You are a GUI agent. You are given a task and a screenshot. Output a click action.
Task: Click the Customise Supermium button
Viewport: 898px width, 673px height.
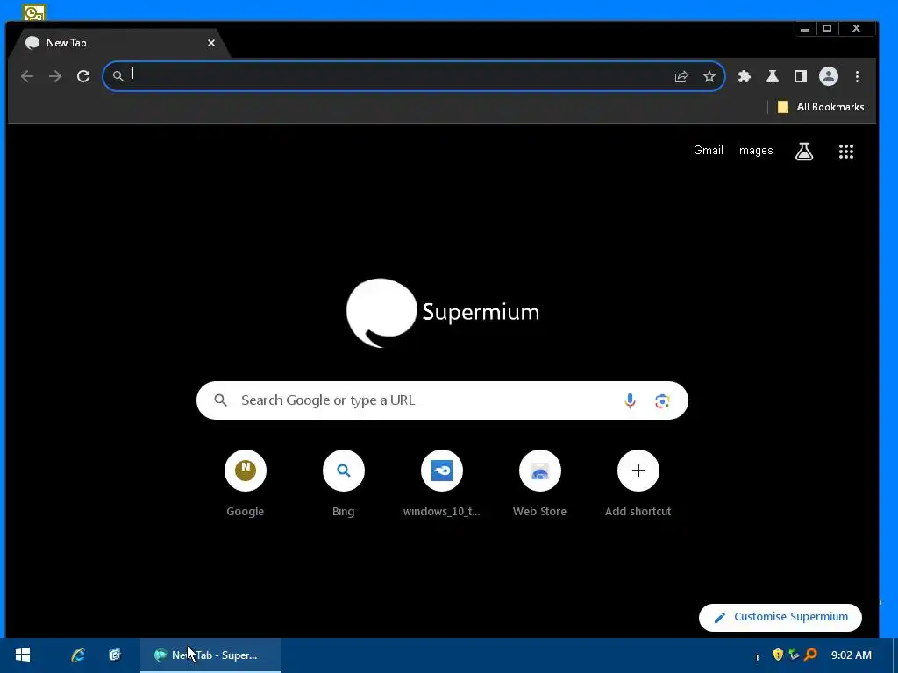point(780,618)
